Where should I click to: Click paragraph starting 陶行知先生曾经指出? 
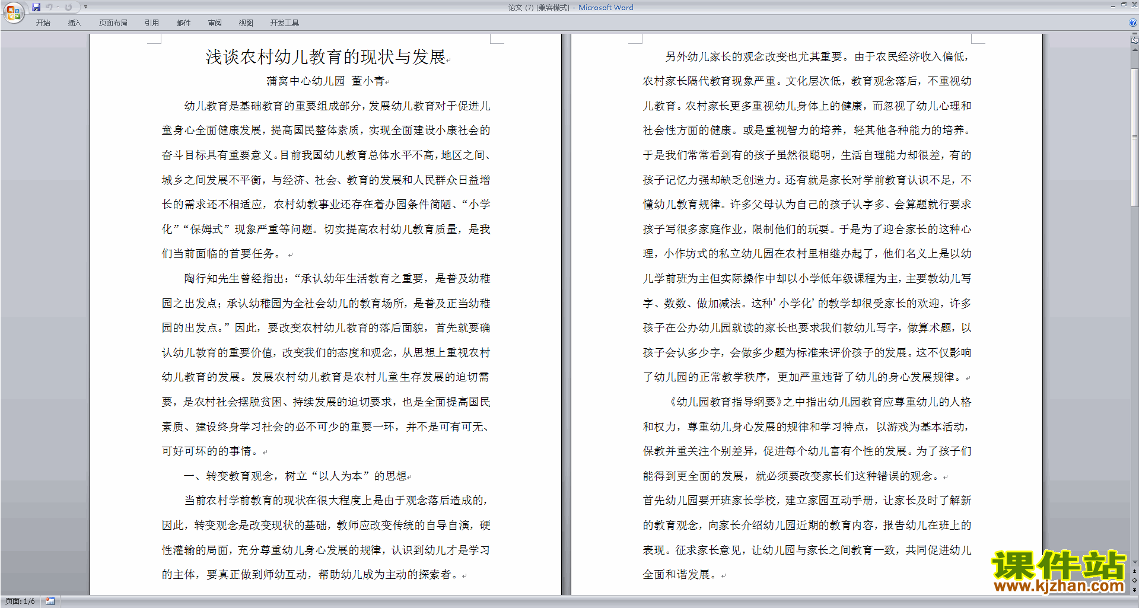[x=326, y=365]
